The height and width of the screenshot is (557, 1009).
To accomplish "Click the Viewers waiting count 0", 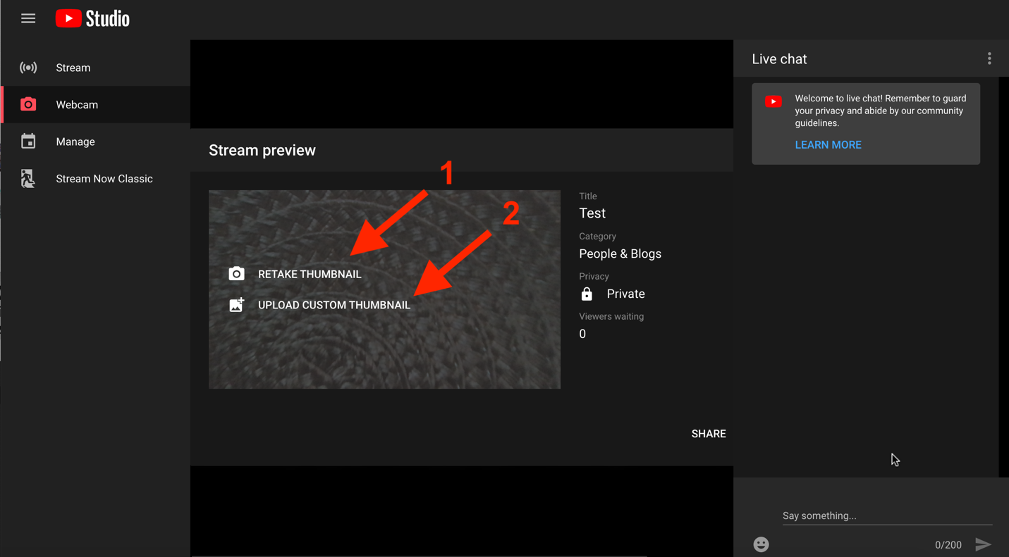I will tap(582, 334).
